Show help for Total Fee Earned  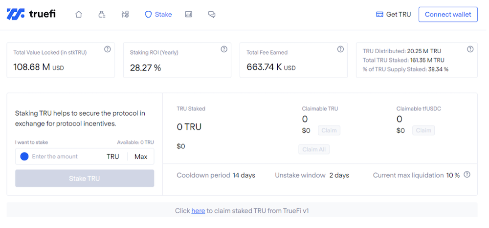pyautogui.click(x=340, y=49)
